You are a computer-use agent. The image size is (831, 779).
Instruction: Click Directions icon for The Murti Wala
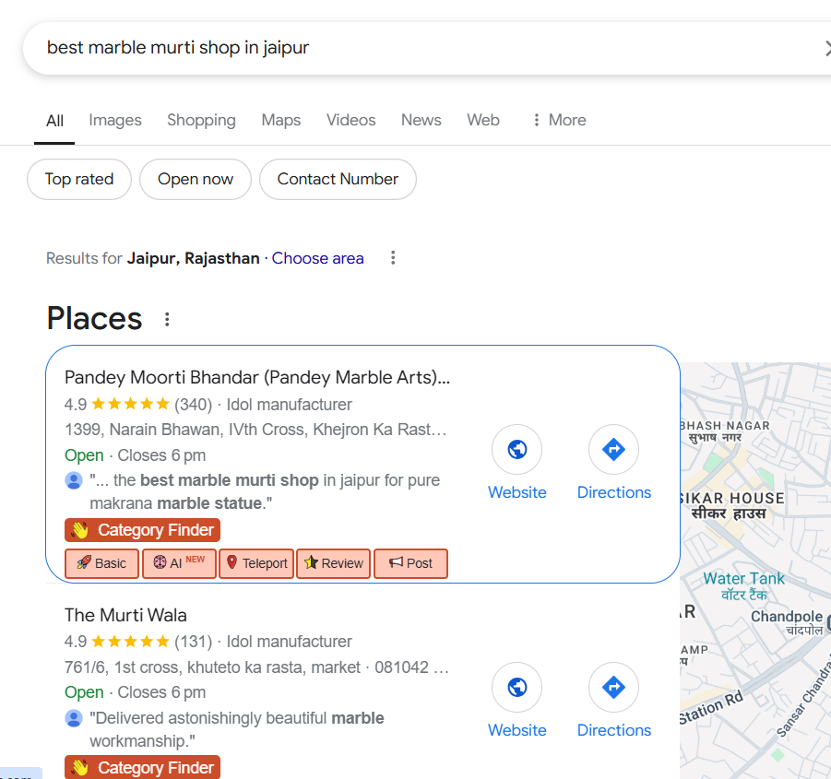(x=613, y=688)
